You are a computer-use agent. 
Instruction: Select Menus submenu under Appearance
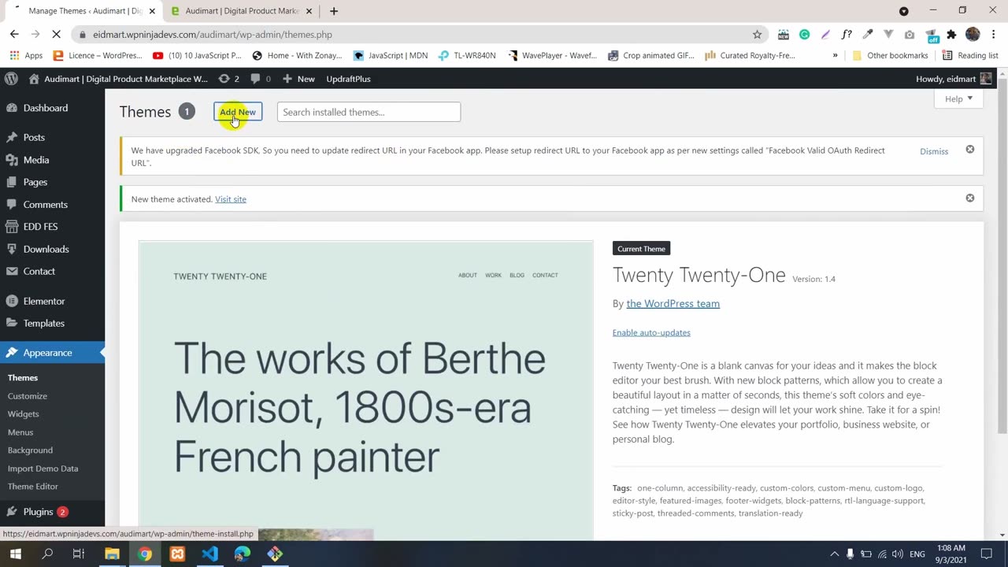pos(20,432)
